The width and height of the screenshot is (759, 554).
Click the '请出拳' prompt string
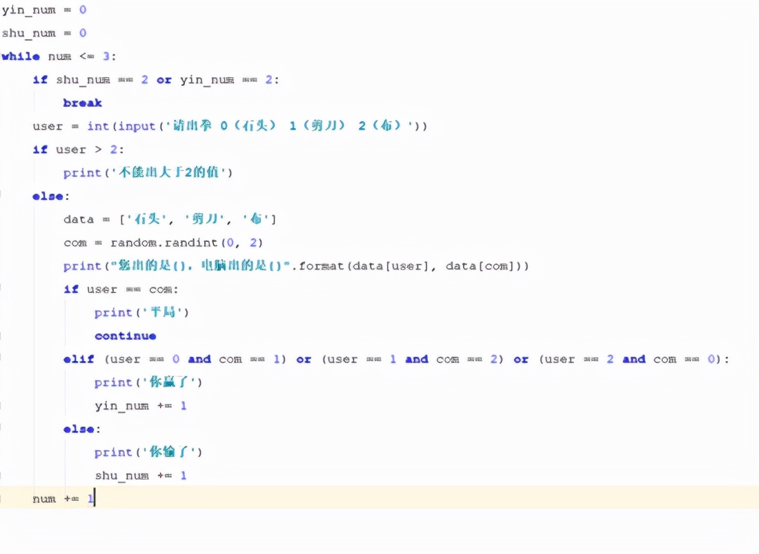pyautogui.click(x=193, y=125)
